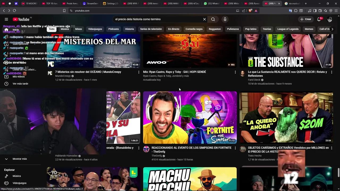340x191 pixels.
Task: Select the League of Legends chip
Action: 288,29
